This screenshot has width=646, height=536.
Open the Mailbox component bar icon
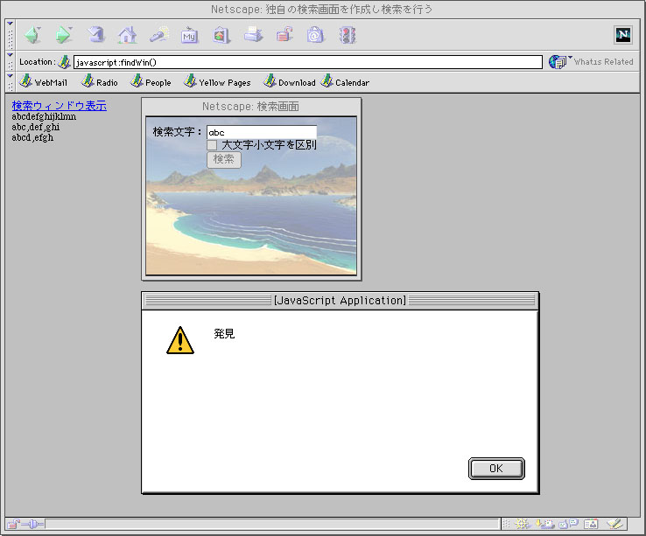[x=544, y=524]
